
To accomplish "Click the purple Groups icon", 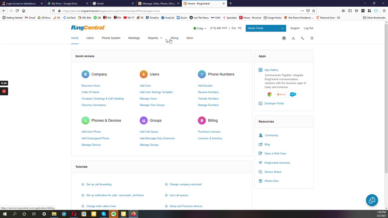I will (144, 121).
